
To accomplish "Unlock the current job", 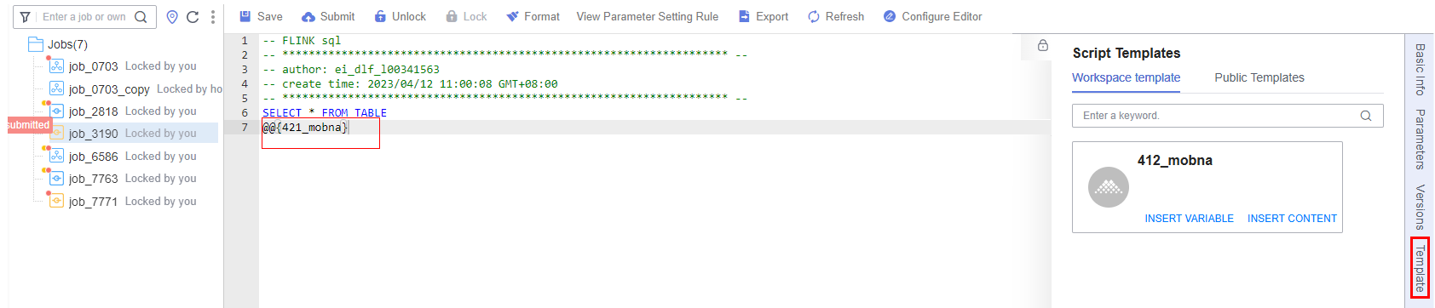I will (401, 16).
